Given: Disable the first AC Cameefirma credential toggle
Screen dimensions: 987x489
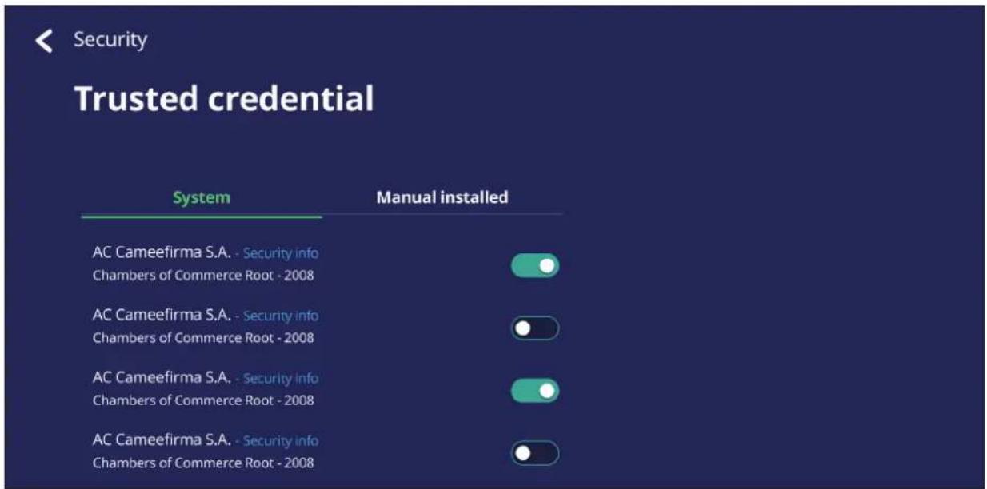Looking at the screenshot, I should click(535, 265).
